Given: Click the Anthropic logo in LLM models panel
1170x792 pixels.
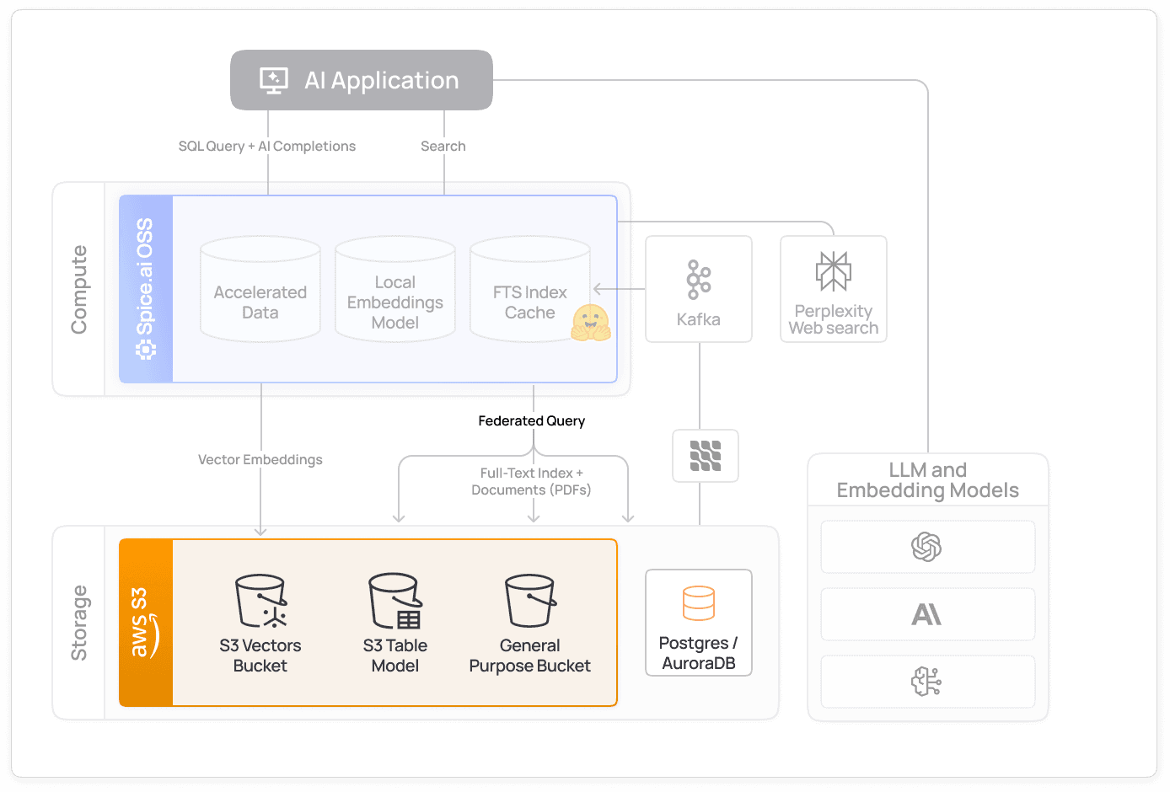Looking at the screenshot, I should 927,614.
